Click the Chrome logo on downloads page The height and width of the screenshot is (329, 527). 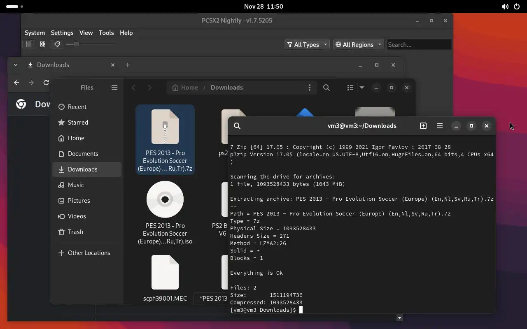21,104
